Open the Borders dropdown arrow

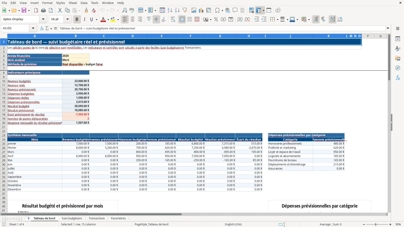tap(277, 20)
